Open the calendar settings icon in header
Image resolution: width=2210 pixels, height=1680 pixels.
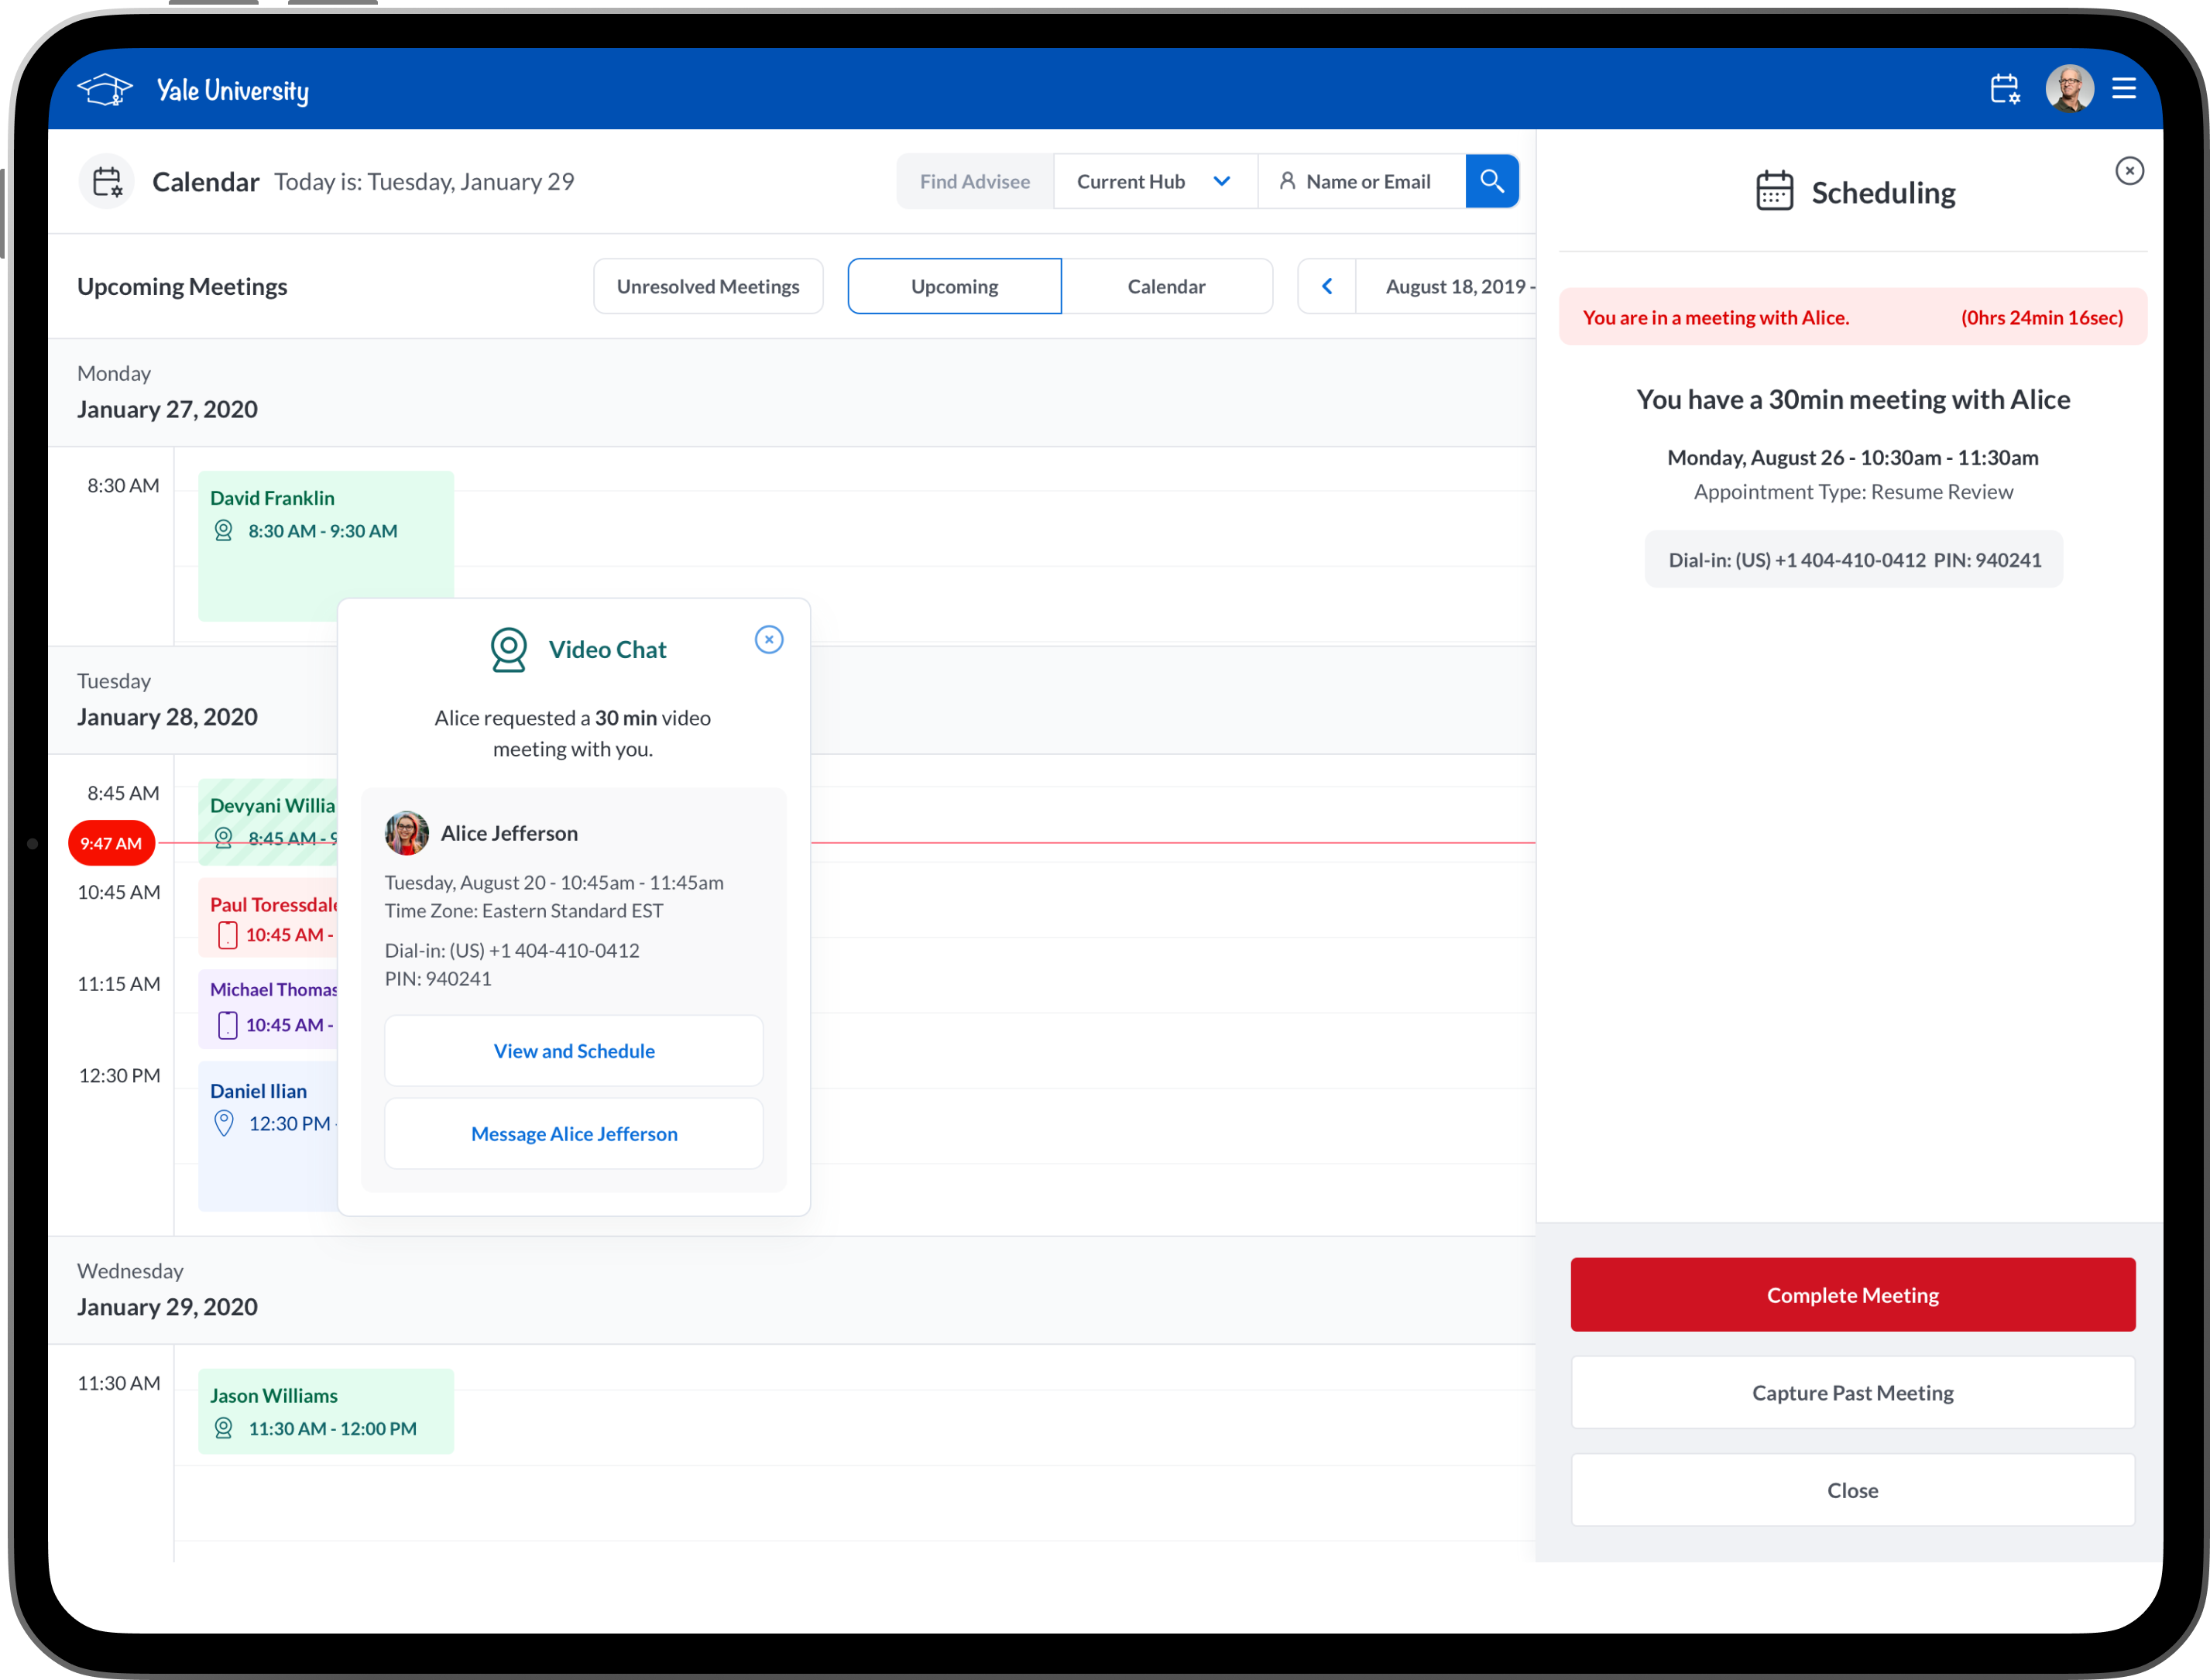tap(2004, 89)
